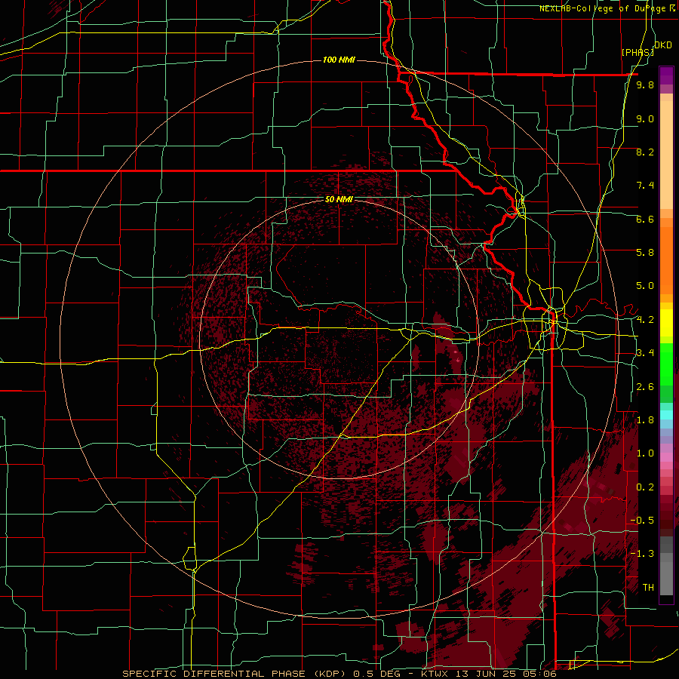The height and width of the screenshot is (679, 679).
Task: Click the TH threshold label on the scale
Action: click(648, 588)
